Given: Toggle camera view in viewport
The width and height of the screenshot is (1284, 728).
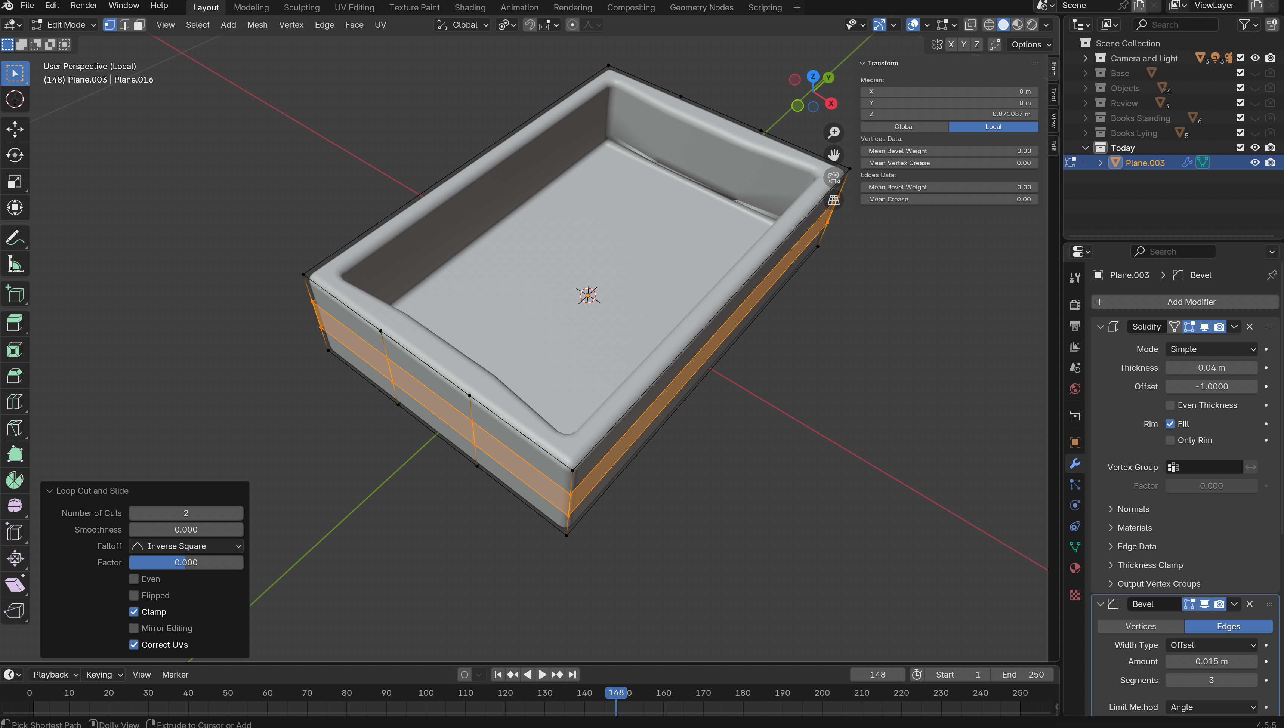Looking at the screenshot, I should click(834, 178).
